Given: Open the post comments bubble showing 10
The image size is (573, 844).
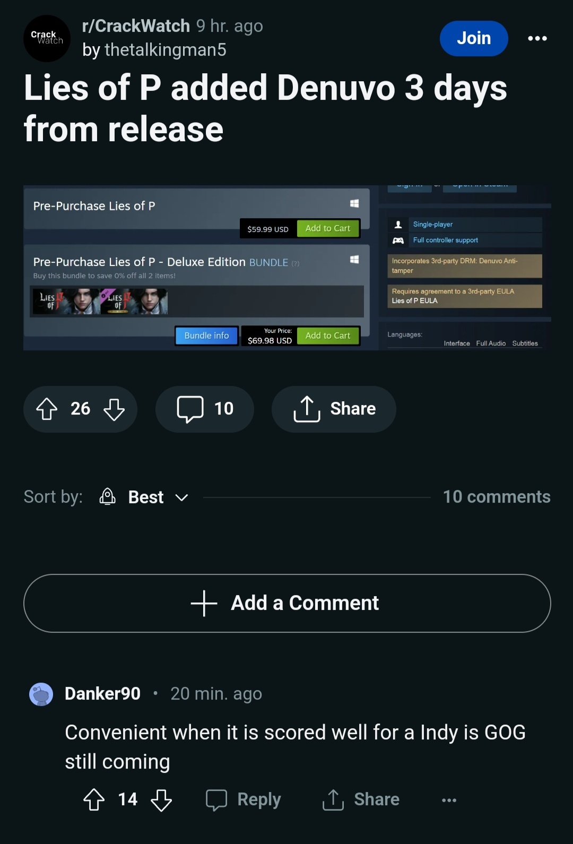Looking at the screenshot, I should pyautogui.click(x=204, y=409).
